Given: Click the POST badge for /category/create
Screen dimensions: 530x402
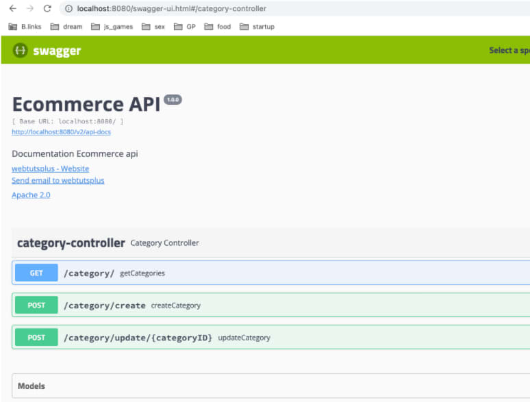Looking at the screenshot, I should tap(36, 305).
